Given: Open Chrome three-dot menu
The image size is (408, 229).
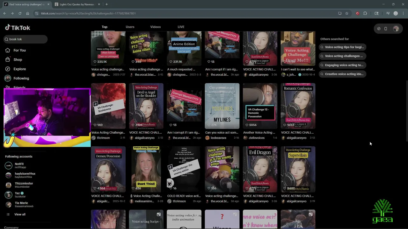Looking at the screenshot, I should click(x=403, y=13).
